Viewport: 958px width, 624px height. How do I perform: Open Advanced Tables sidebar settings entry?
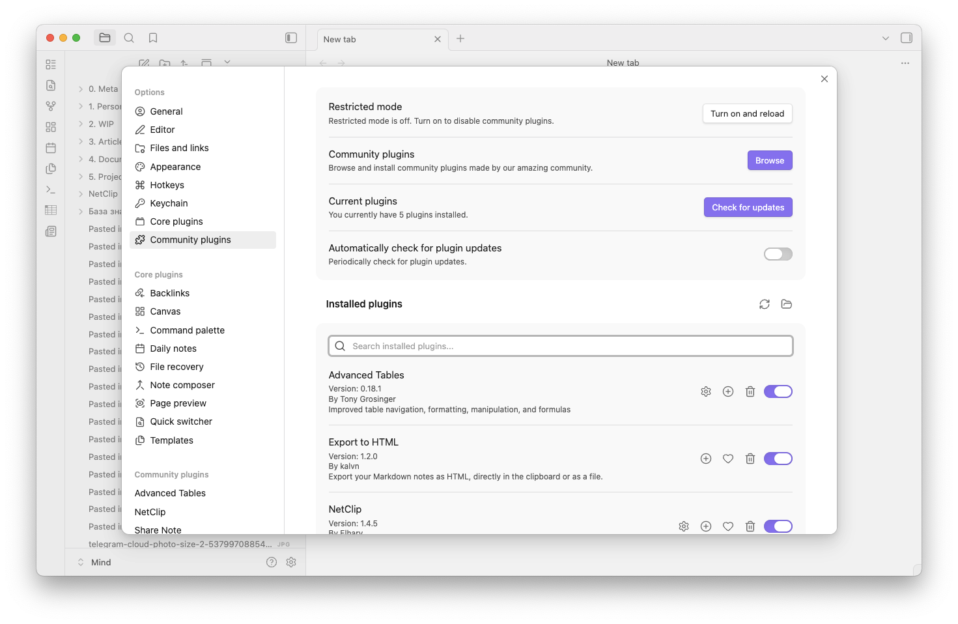pyautogui.click(x=203, y=493)
